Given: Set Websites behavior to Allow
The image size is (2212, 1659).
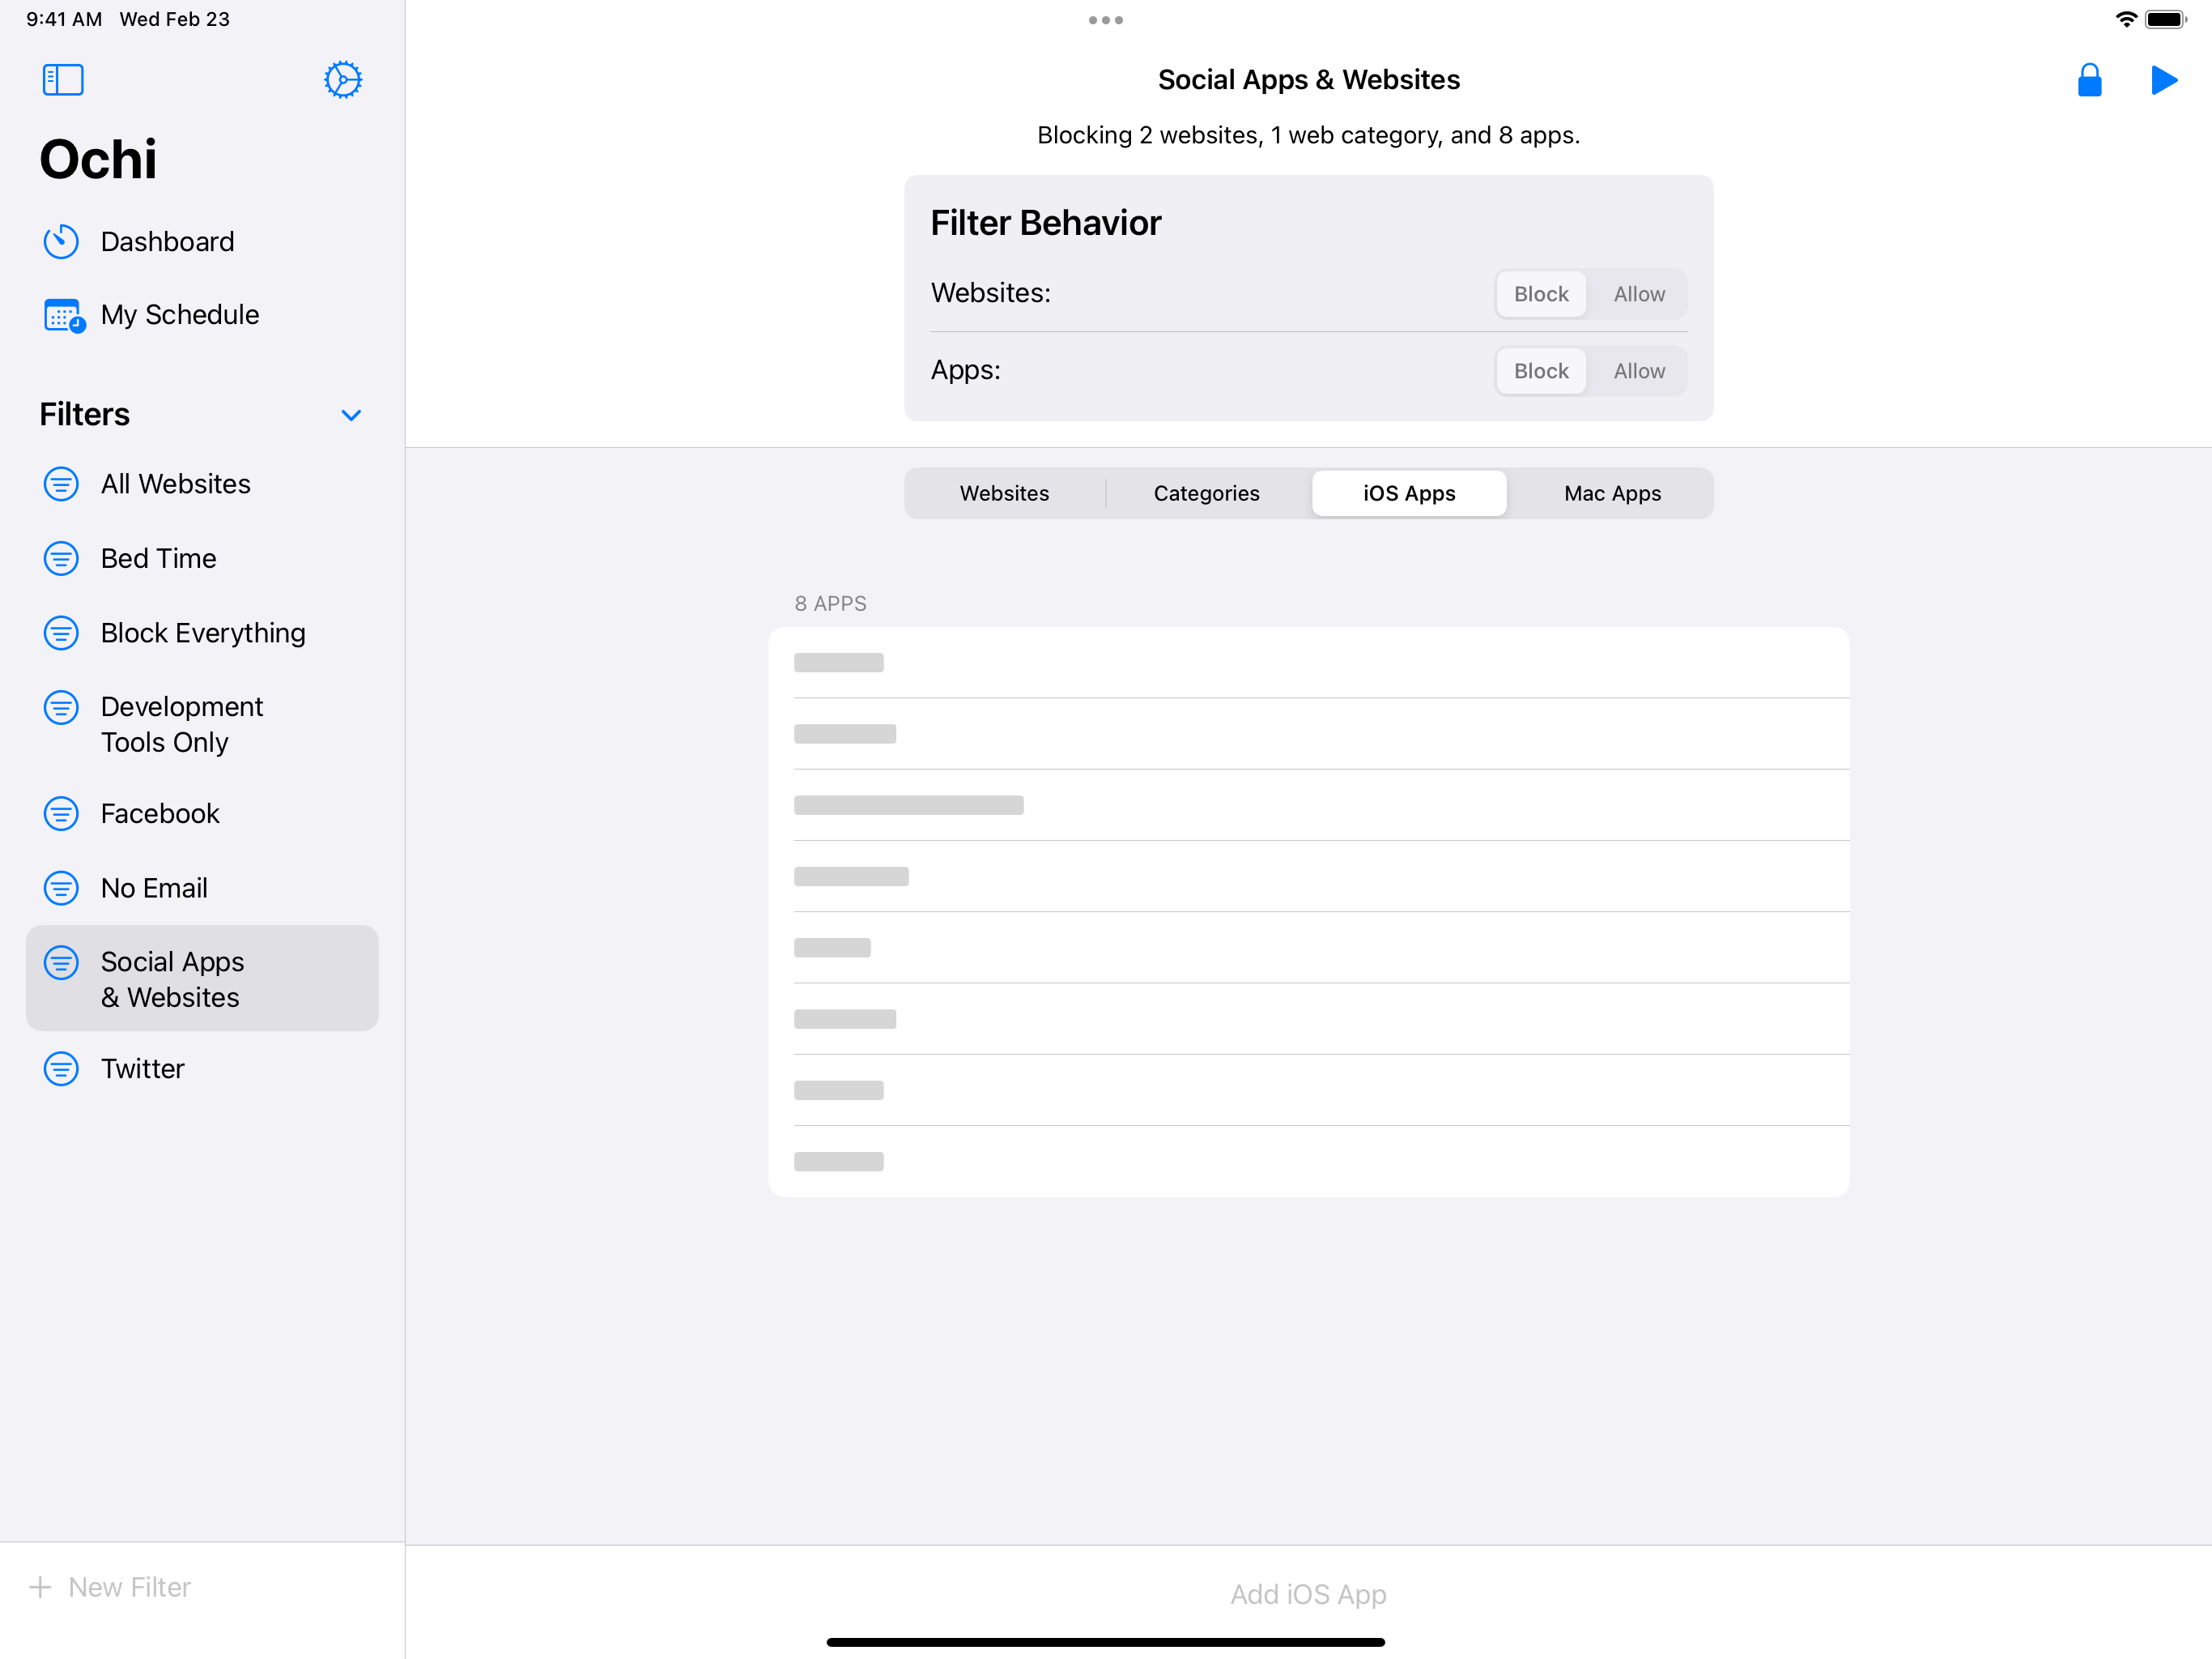Looking at the screenshot, I should 1638,294.
